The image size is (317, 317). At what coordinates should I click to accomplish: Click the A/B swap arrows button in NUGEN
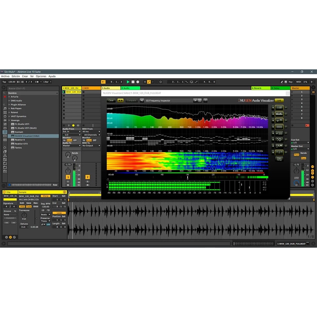click(x=120, y=101)
